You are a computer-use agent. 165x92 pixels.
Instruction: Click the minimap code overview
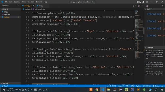click(x=139, y=34)
